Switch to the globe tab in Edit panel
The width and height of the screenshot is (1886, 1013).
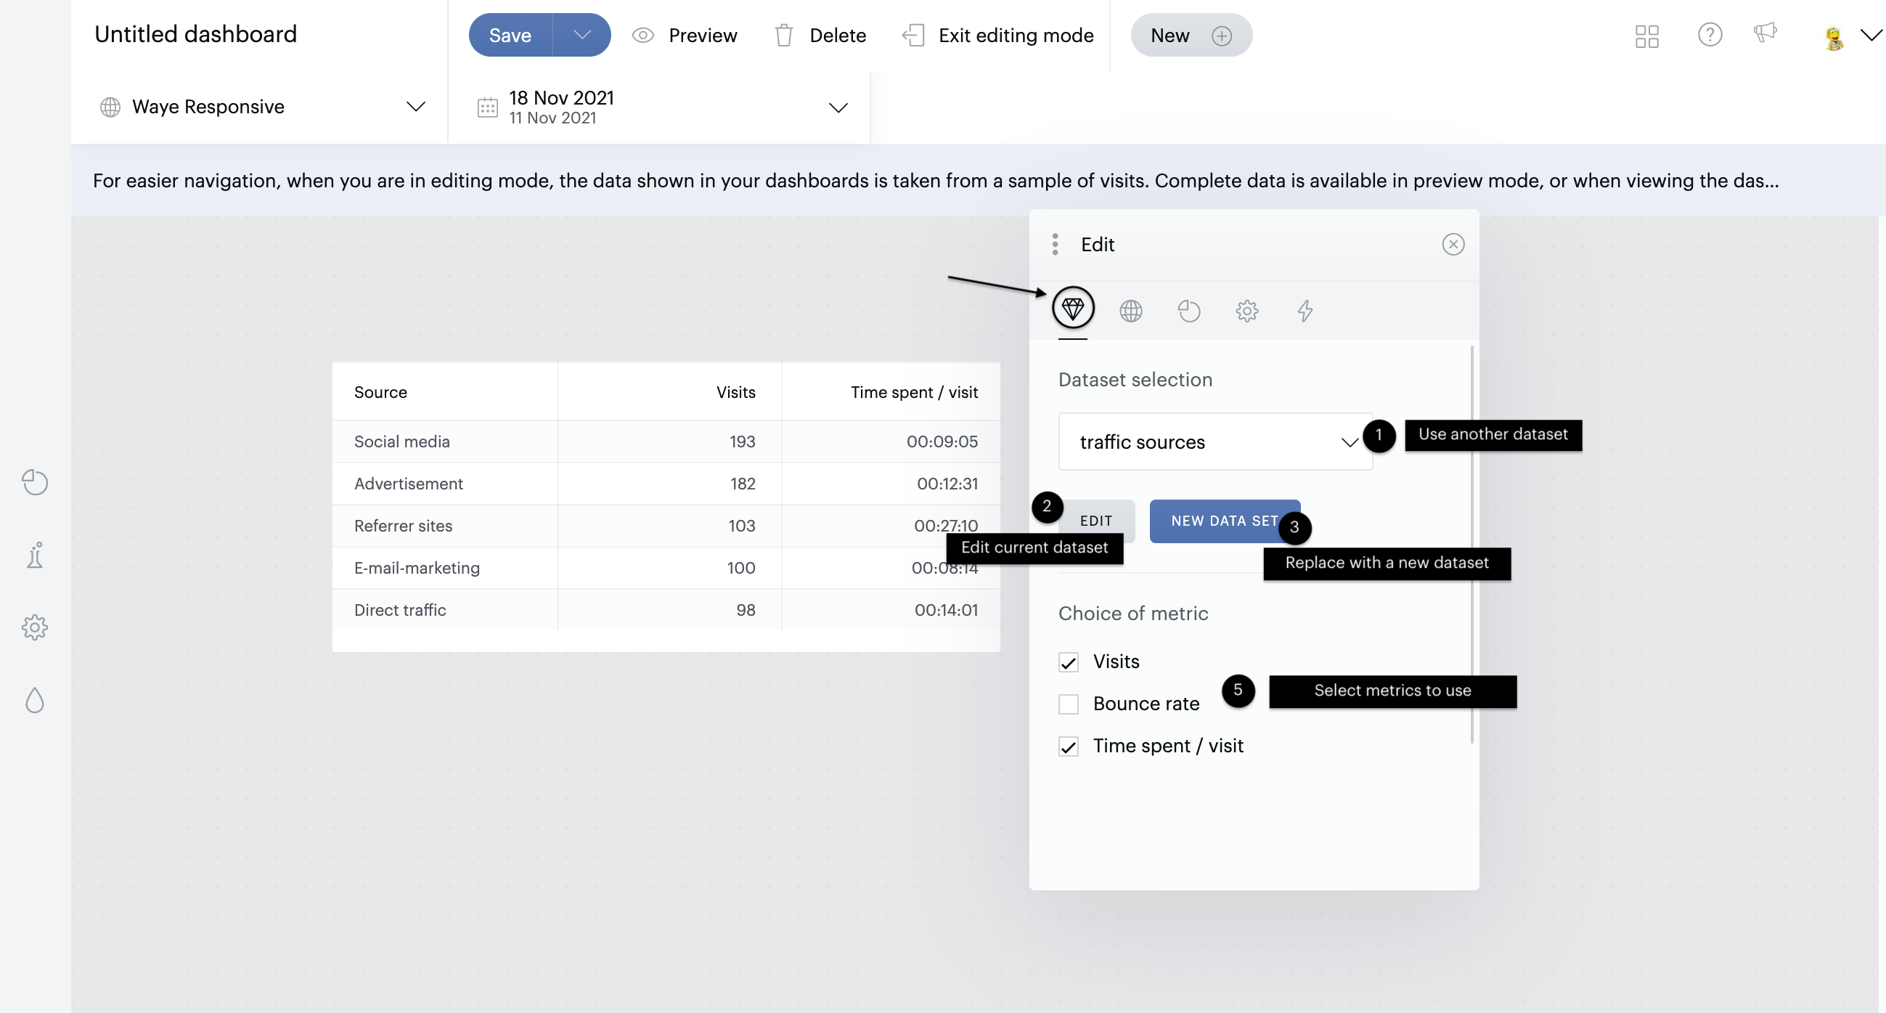tap(1130, 312)
